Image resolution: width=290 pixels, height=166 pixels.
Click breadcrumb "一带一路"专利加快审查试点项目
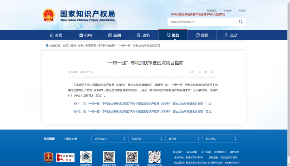click(139, 45)
